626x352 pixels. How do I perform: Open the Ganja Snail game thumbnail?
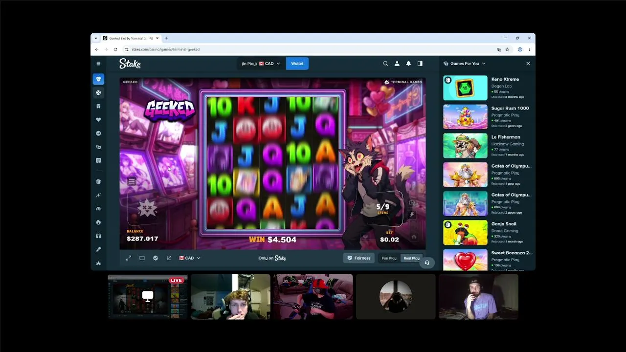(x=465, y=233)
